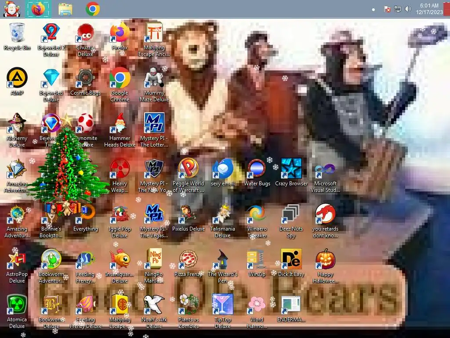Launch Mummy Maze Deluxe shortcut

[154, 85]
